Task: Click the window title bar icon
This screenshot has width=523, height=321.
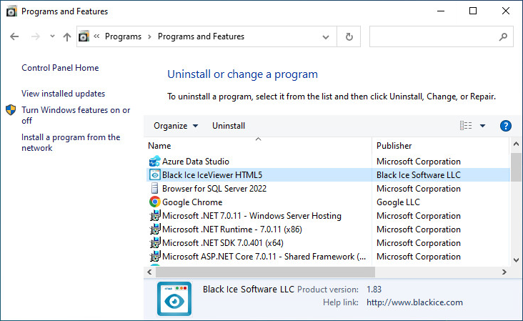Action: coord(11,11)
